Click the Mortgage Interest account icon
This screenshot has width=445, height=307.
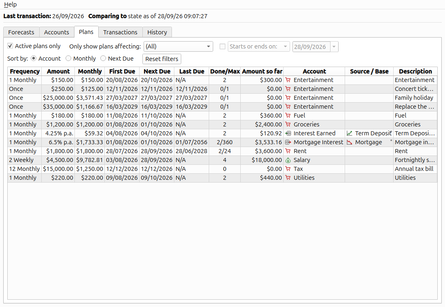(288, 142)
